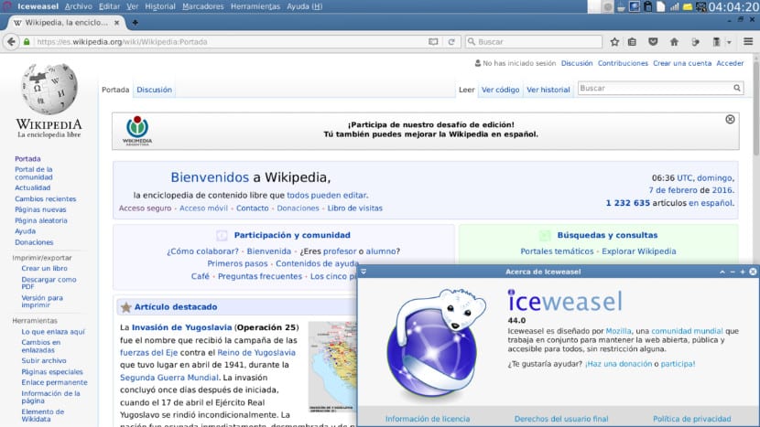Click the green padlock in the address bar

tap(27, 42)
